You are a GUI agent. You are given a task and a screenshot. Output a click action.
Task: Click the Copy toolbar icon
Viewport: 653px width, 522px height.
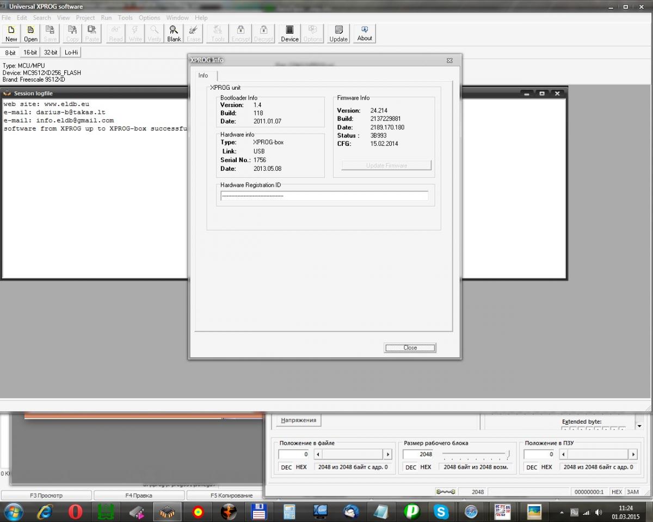[x=72, y=34]
